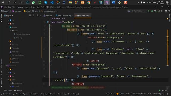Open the Project tool window side tab
171x96 pixels.
click(x=1, y=18)
